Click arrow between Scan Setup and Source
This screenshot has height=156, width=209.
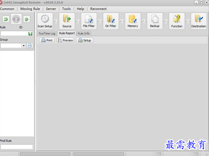56,21
